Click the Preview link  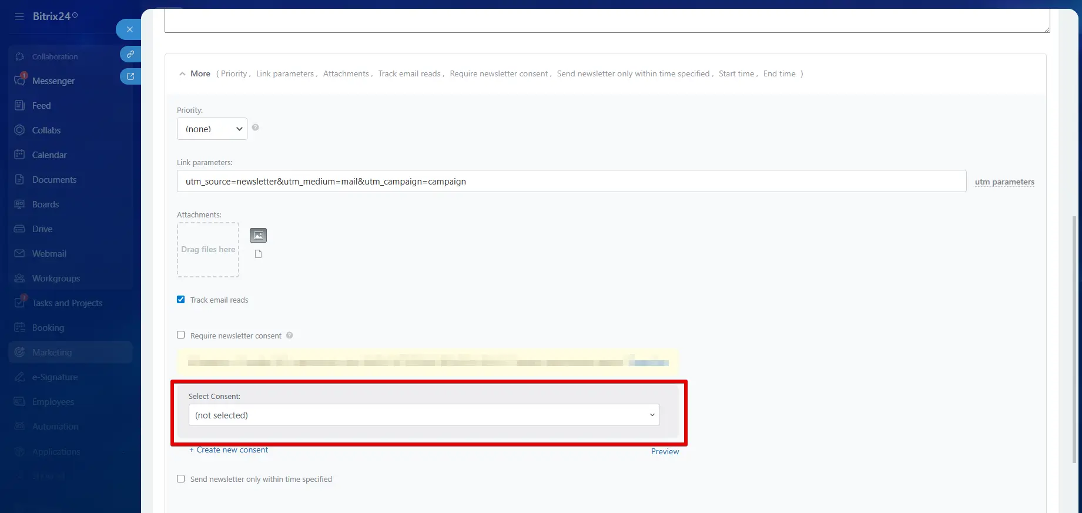665,451
